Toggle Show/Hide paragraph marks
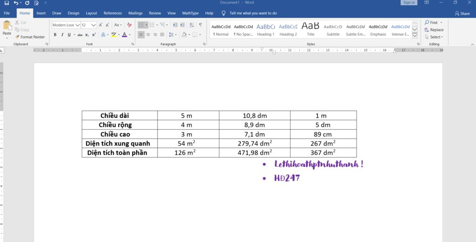 point(200,25)
